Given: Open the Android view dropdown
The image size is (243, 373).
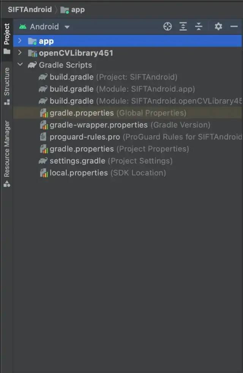Looking at the screenshot, I should 67,27.
